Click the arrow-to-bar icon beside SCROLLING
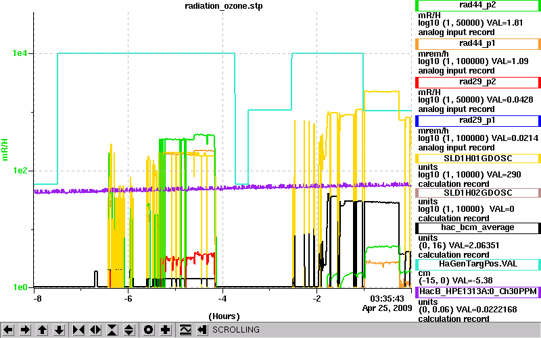This screenshot has height=338, width=541. 202,330
